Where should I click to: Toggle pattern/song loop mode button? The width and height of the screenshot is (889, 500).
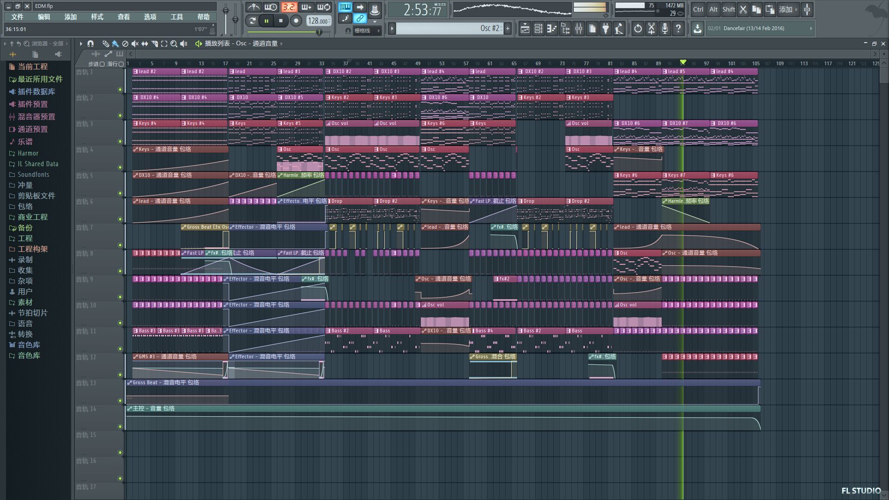pos(252,20)
